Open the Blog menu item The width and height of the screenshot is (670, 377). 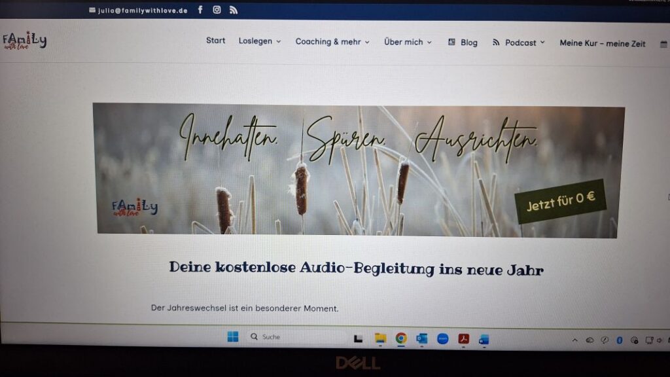tap(463, 43)
